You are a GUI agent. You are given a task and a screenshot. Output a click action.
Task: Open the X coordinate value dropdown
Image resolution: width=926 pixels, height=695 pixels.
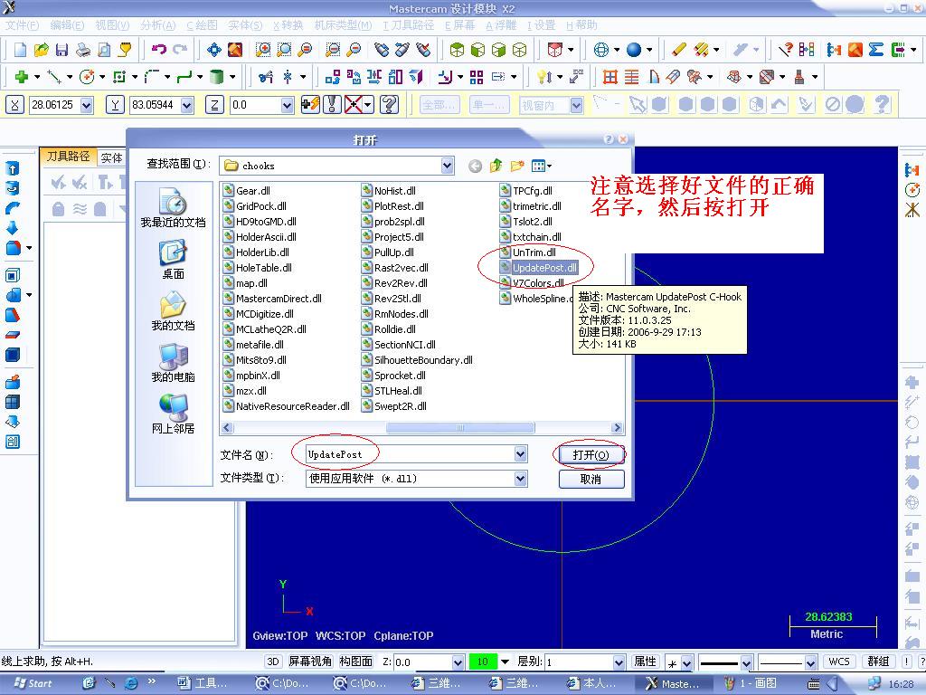point(86,106)
